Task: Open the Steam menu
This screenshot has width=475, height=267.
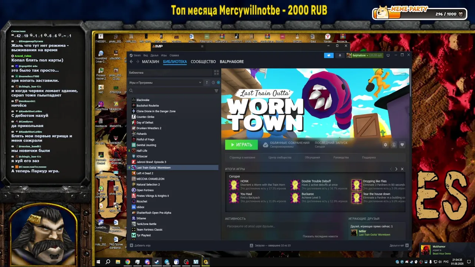Action: point(135,55)
